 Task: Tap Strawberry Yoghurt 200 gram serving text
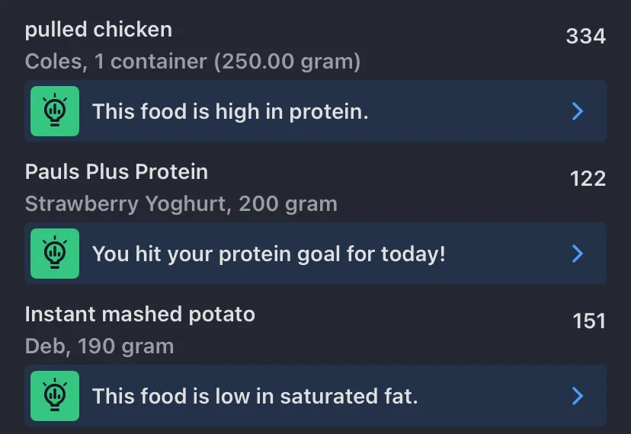click(181, 204)
